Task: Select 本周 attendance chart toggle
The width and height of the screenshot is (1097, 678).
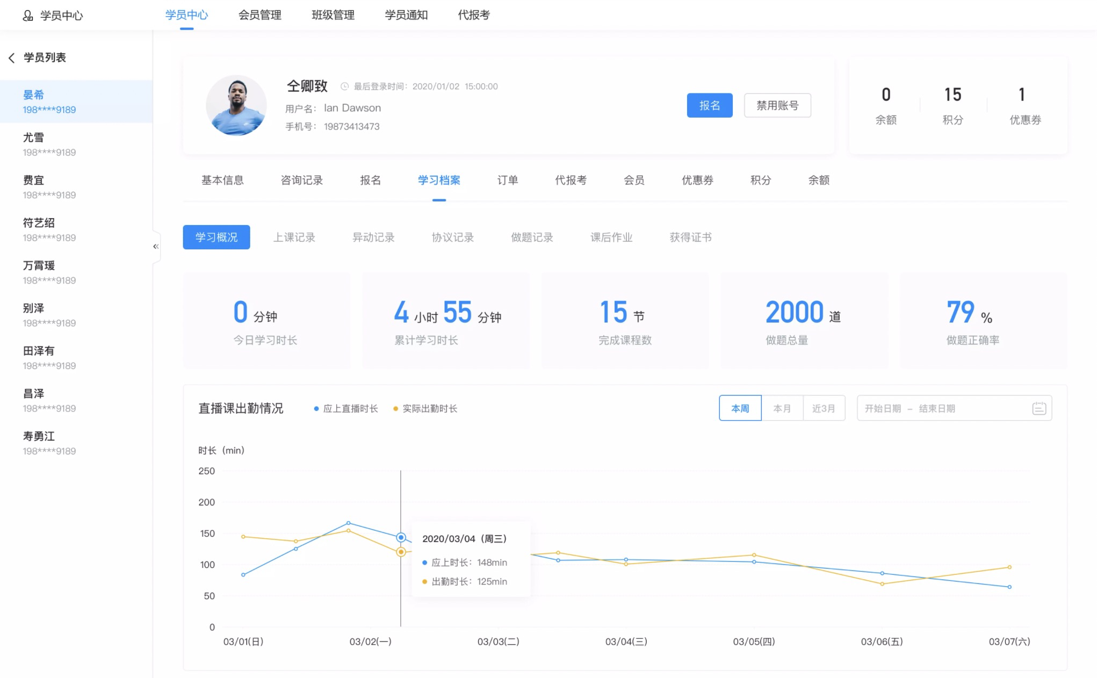Action: 739,408
